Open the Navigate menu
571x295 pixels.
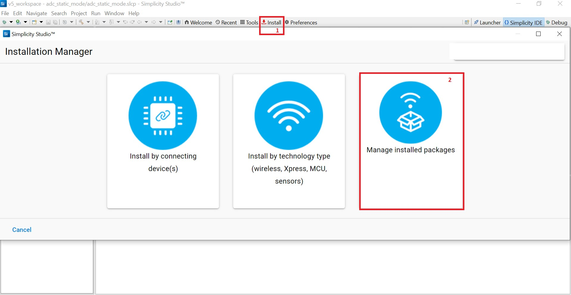point(36,13)
